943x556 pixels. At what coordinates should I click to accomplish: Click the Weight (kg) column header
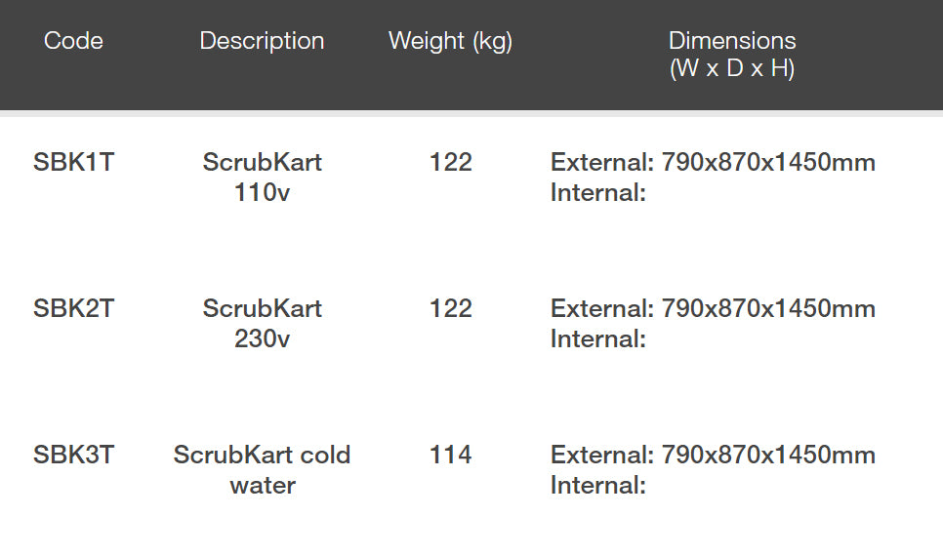(x=450, y=41)
